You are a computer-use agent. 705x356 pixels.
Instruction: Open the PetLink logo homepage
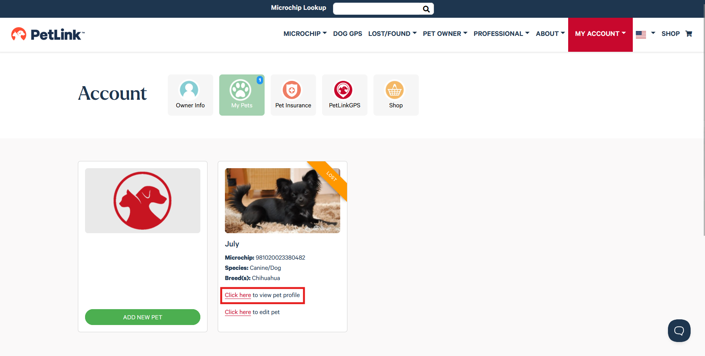coord(48,34)
